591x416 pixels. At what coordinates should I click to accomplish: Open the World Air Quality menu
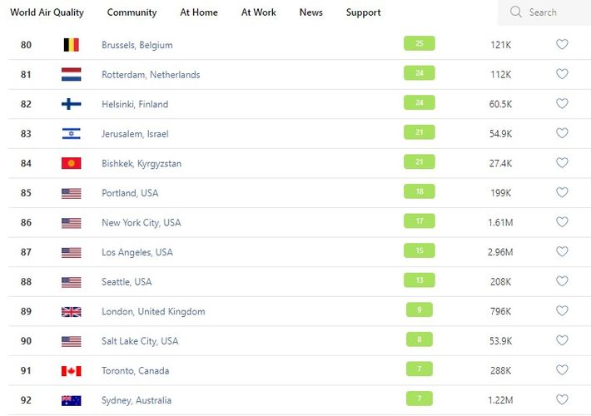click(x=47, y=12)
